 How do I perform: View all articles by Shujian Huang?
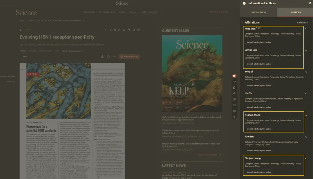click(259, 172)
